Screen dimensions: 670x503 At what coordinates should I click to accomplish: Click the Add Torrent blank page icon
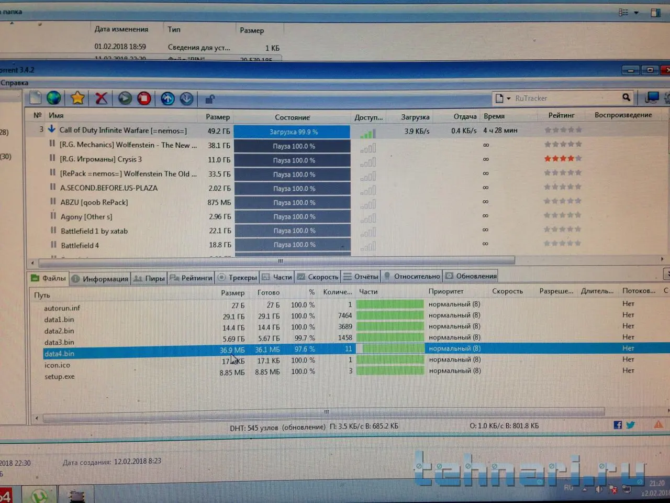pyautogui.click(x=36, y=98)
